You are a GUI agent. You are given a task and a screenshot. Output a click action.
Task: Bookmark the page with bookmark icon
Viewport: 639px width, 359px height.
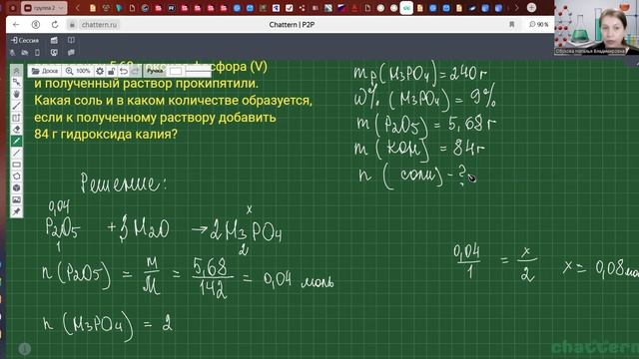pyautogui.click(x=512, y=24)
